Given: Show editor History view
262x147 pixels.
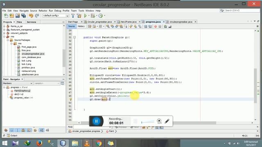Looking at the screenshot, I should click(81, 26).
